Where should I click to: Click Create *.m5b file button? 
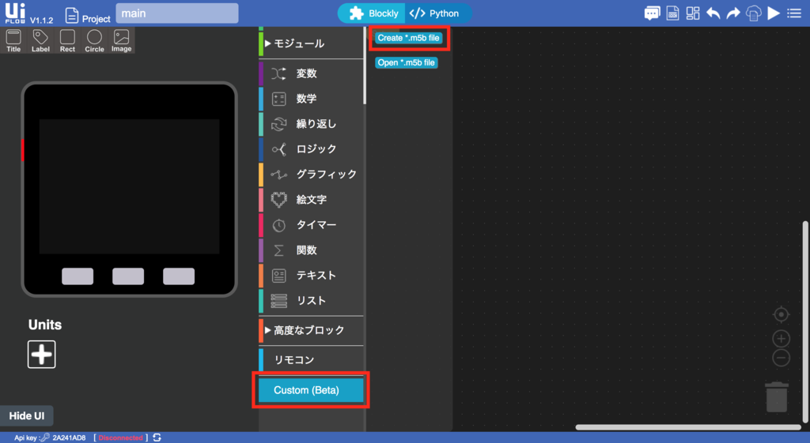coord(409,38)
